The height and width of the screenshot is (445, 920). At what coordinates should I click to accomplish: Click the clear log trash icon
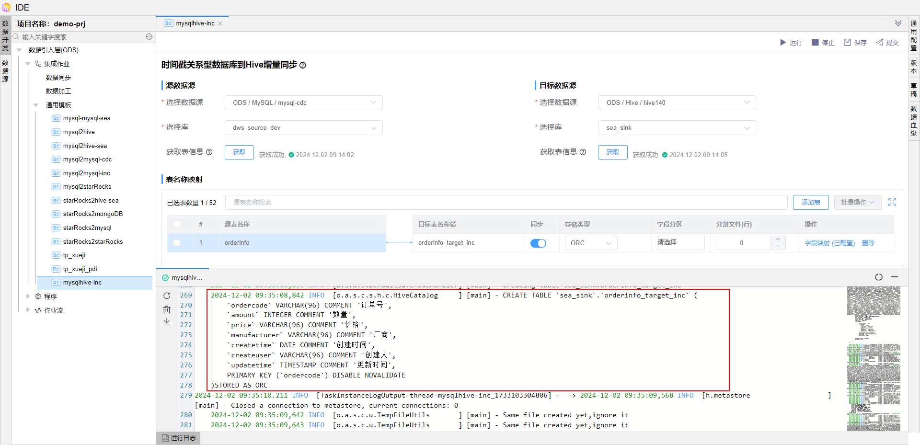[167, 309]
